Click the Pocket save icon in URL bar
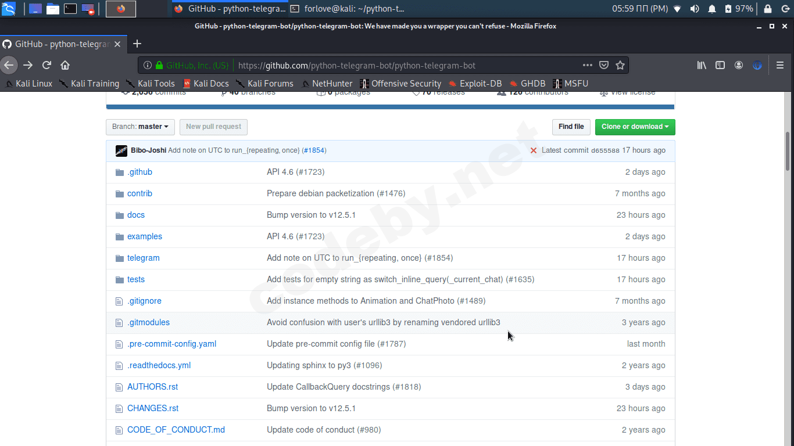 click(x=604, y=65)
